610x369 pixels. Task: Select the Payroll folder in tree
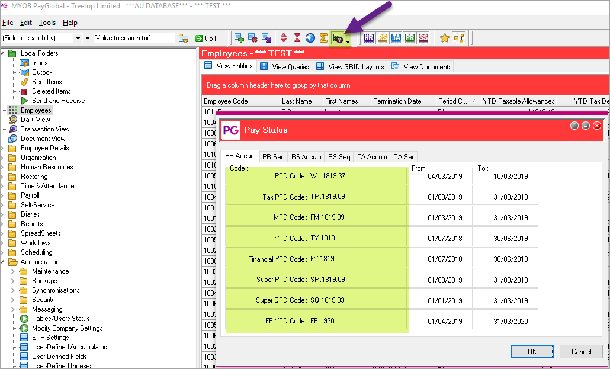30,195
